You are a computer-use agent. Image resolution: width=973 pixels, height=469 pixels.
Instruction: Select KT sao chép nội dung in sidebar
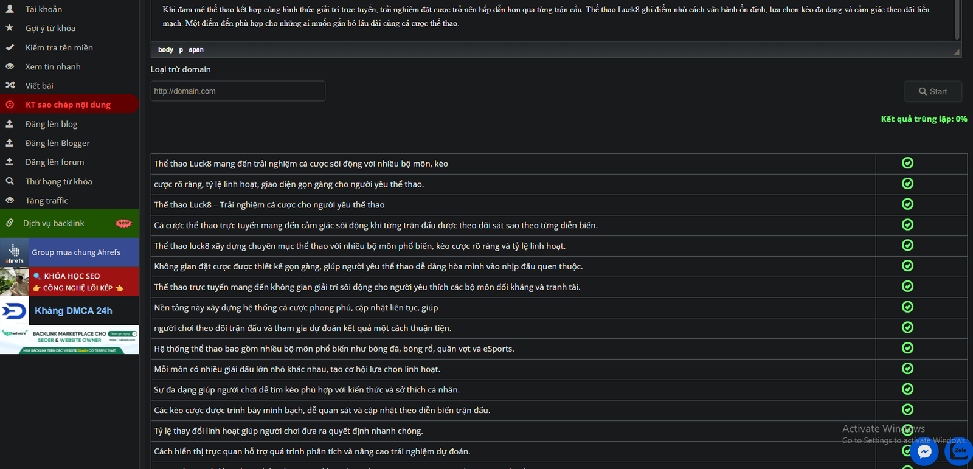(x=68, y=105)
